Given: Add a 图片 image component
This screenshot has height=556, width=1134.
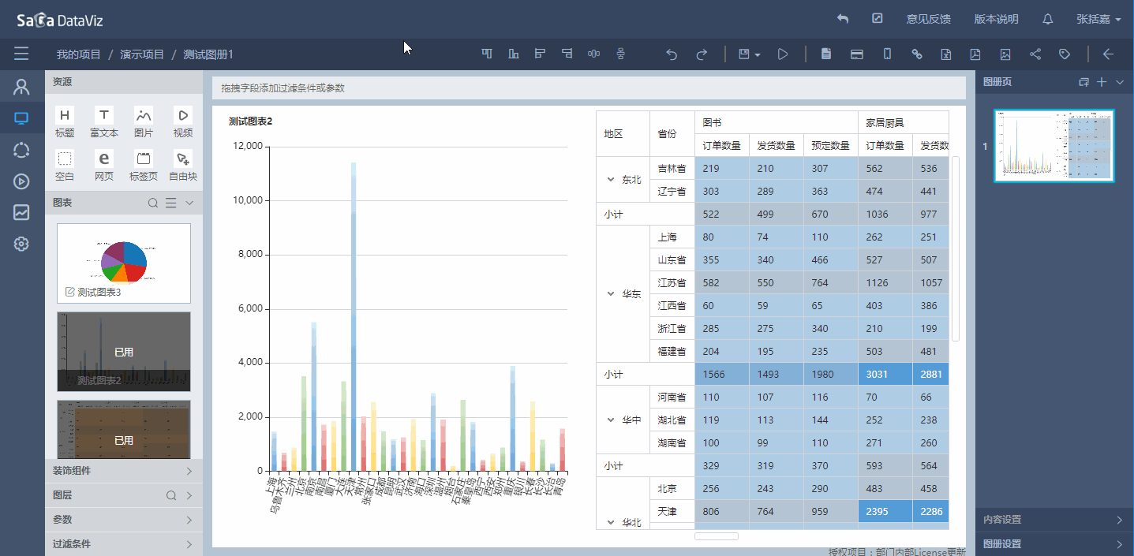Looking at the screenshot, I should tap(144, 122).
